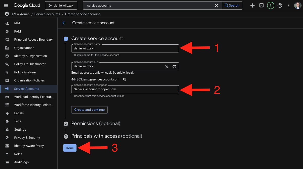Clear the service account ID field

coord(167,67)
